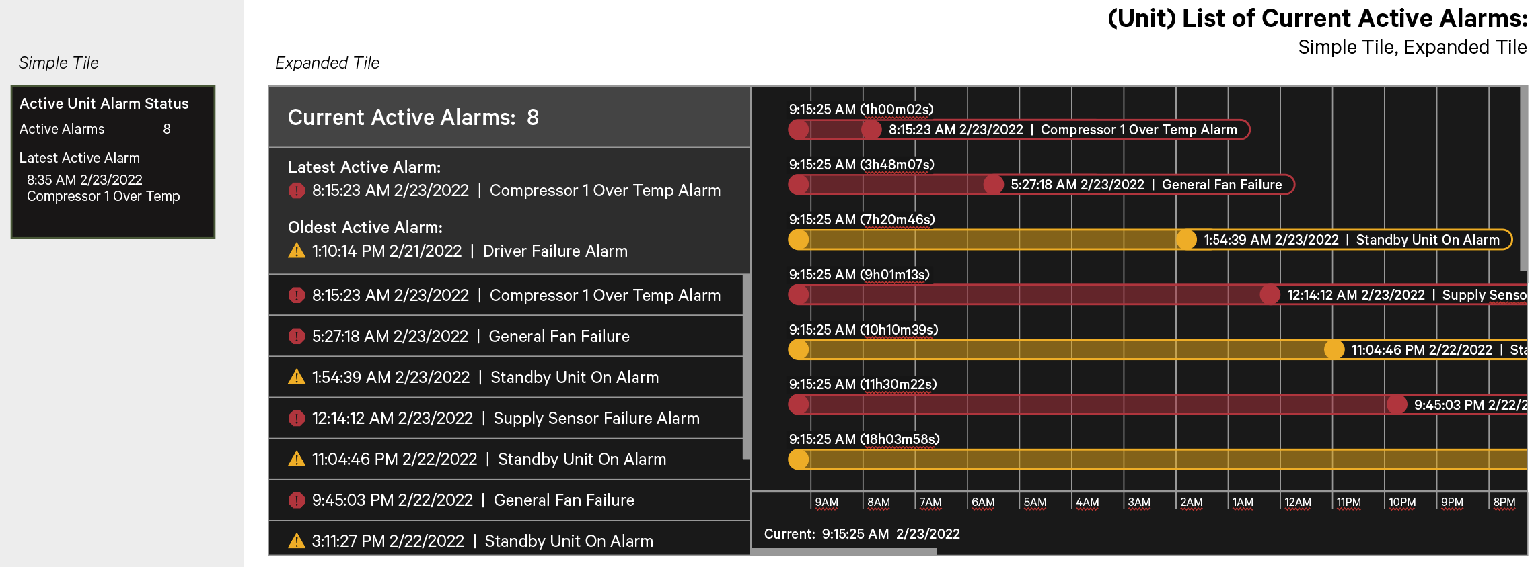This screenshot has width=1534, height=567.
Task: Click the Standby Unit On 1:54:39 AM yellow marker
Action: pos(1186,240)
